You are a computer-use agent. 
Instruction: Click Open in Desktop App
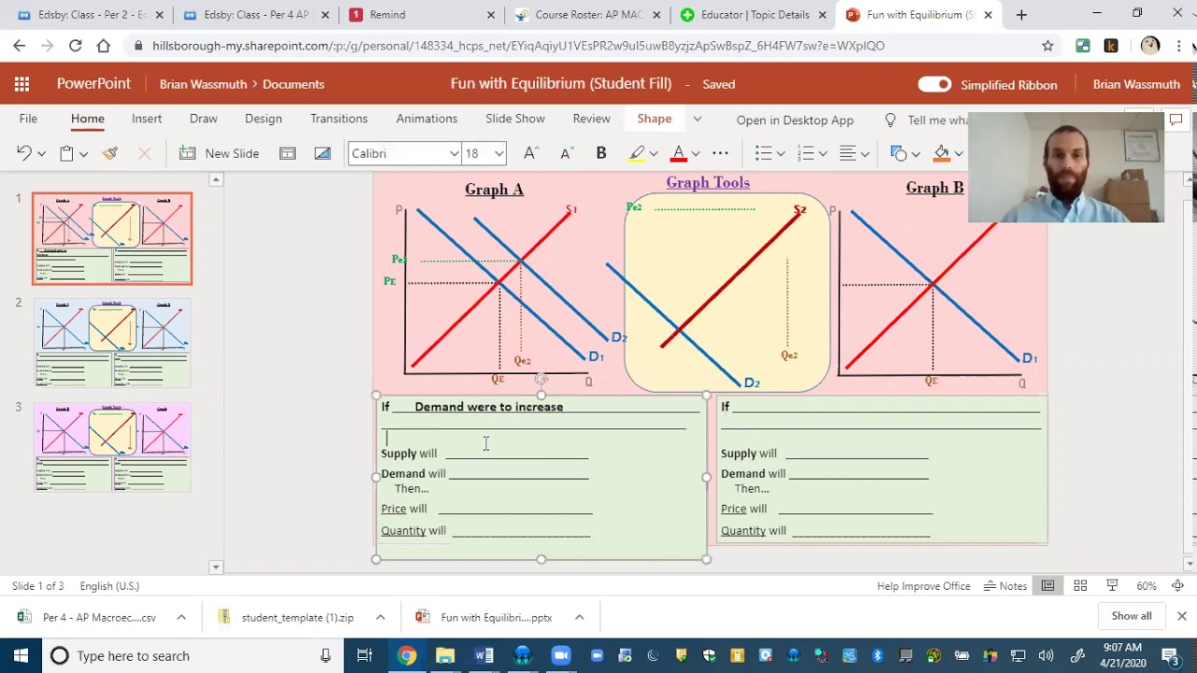coord(795,120)
